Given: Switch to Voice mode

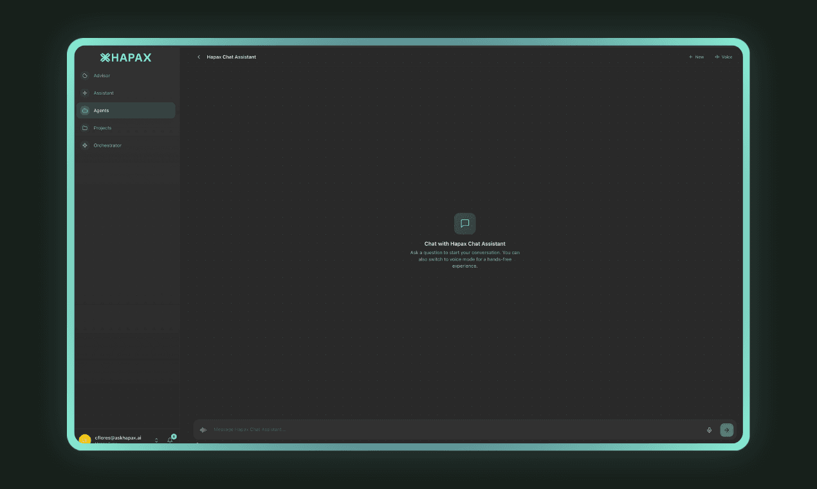Looking at the screenshot, I should 723,57.
